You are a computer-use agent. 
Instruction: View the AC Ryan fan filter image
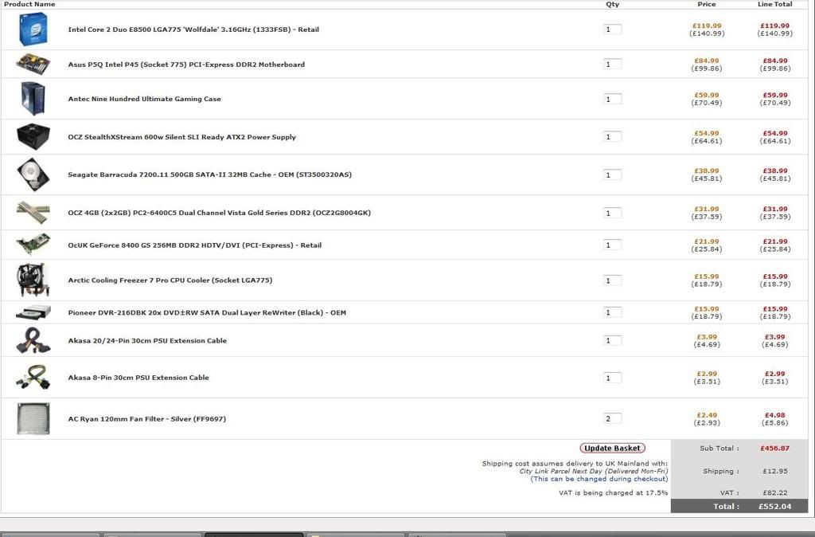pos(33,418)
